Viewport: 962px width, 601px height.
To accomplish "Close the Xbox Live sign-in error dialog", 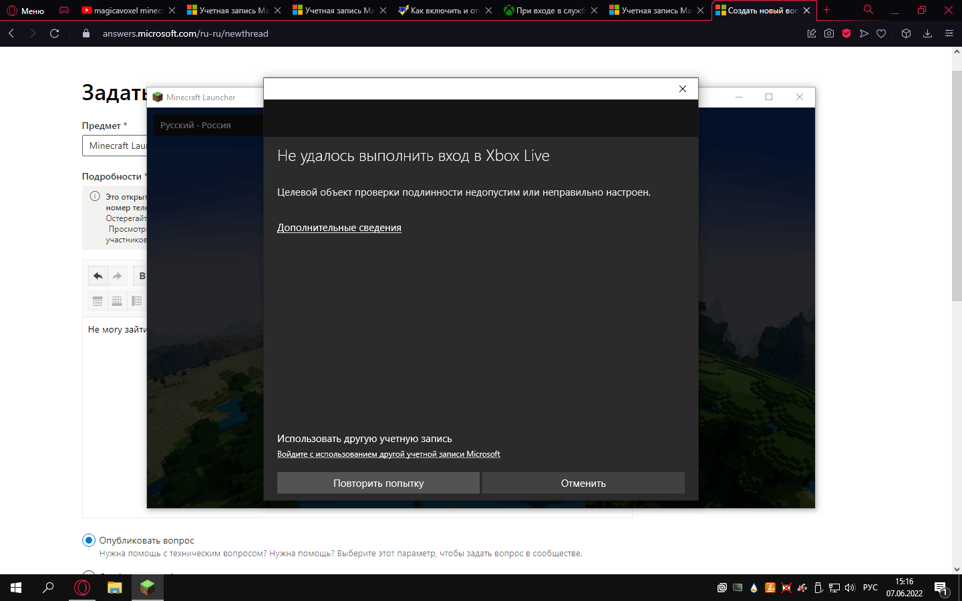I will [x=683, y=89].
